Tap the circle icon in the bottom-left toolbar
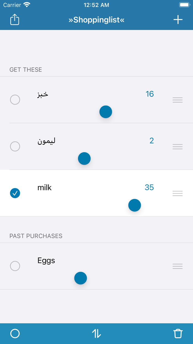 pyautogui.click(x=15, y=334)
